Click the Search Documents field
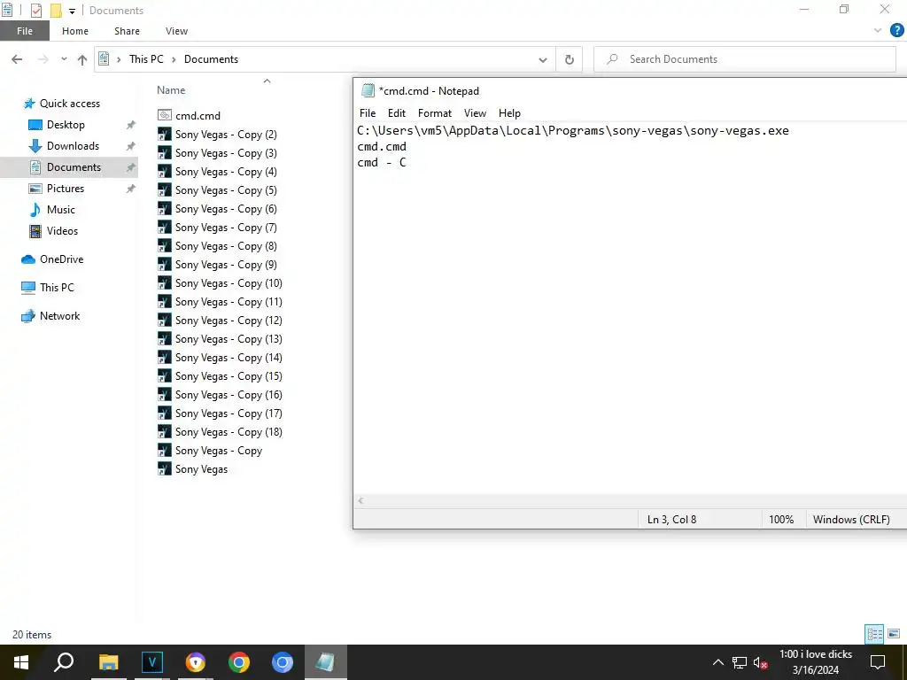907x680 pixels. [745, 59]
